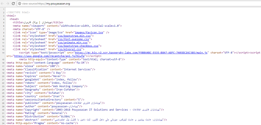Viewport: 261px width, 125px height.
Task: Click the Copyright 2003-2018 meta line
Action: 85,110
